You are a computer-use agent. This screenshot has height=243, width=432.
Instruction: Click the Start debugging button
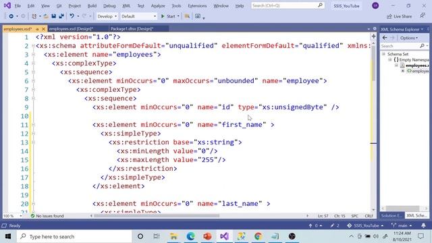point(168,16)
